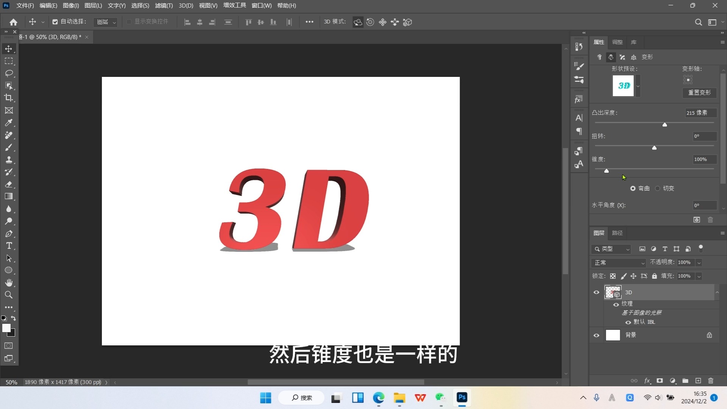Open the blend mode 正常 dropdown
This screenshot has width=727, height=409.
(618, 262)
